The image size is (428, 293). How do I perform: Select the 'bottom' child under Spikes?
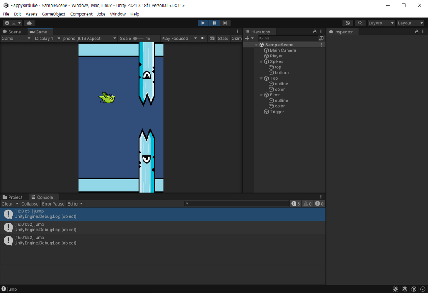coord(281,73)
